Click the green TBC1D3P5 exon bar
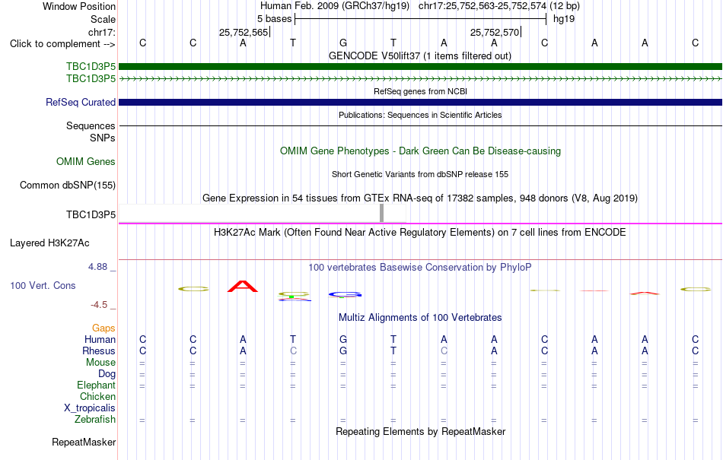This screenshot has width=723, height=460. 420,67
